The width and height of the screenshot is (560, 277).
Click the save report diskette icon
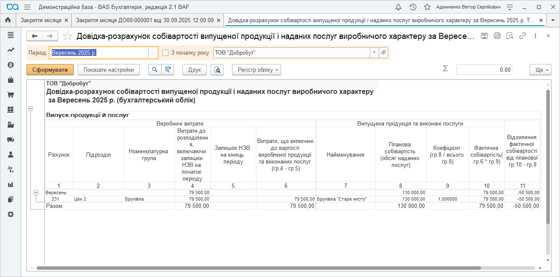point(484,36)
